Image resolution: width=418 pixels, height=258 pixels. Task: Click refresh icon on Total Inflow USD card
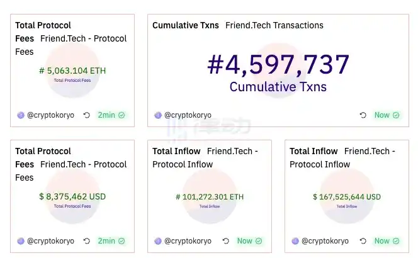[363, 241]
